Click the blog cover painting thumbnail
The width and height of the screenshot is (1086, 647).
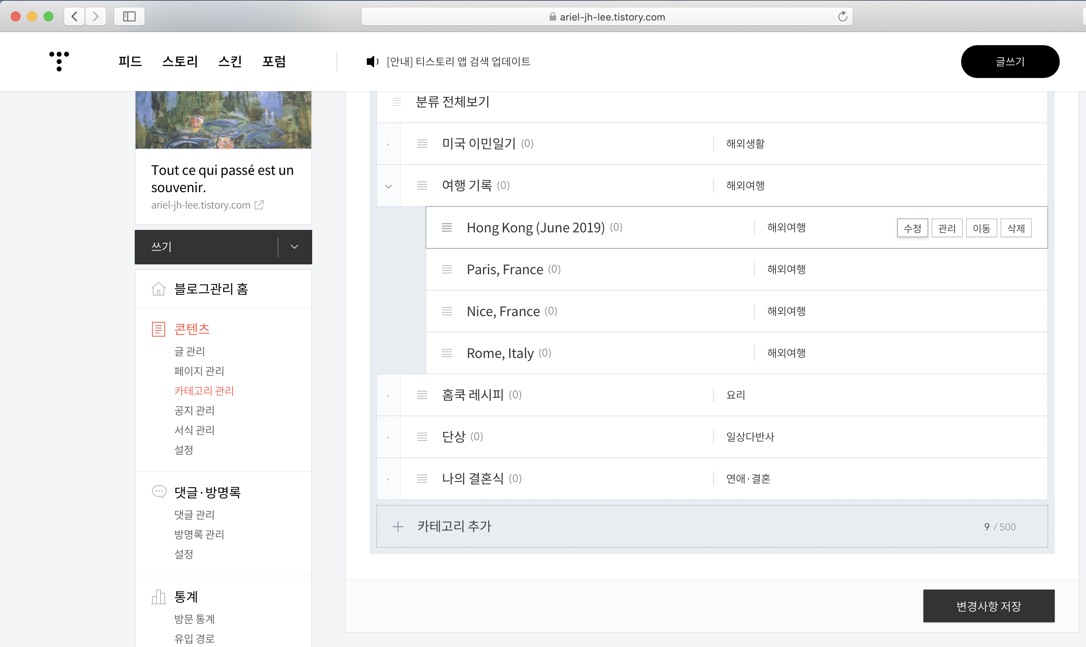223,120
